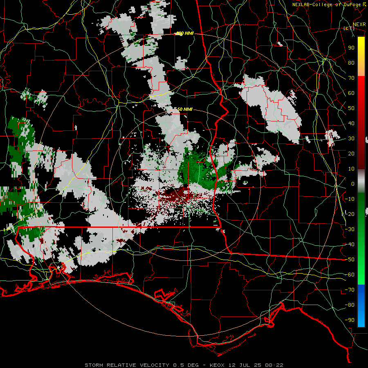Select the 40 value on the velocity scale
The height and width of the screenshot is (368, 368).
click(x=351, y=123)
